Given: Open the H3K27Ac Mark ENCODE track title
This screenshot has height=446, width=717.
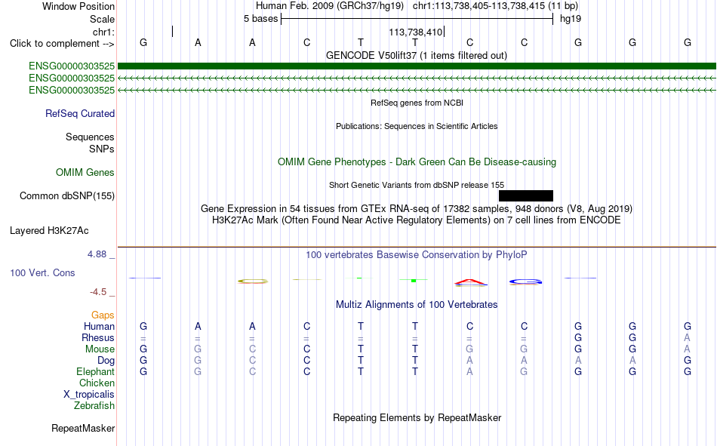Looking at the screenshot, I should pos(417,220).
